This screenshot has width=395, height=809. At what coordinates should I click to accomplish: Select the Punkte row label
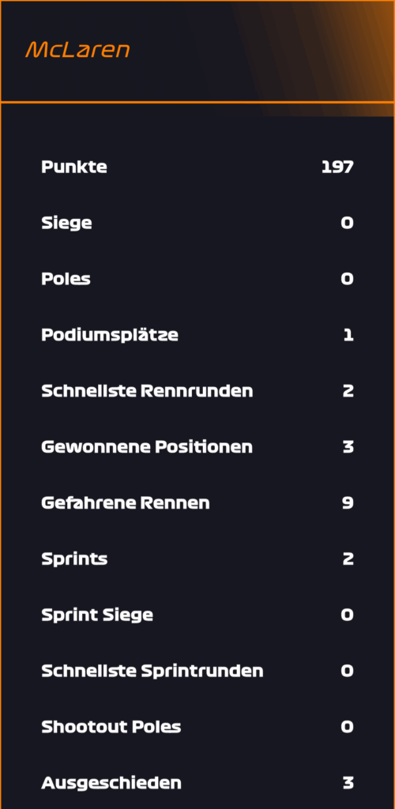coord(74,167)
